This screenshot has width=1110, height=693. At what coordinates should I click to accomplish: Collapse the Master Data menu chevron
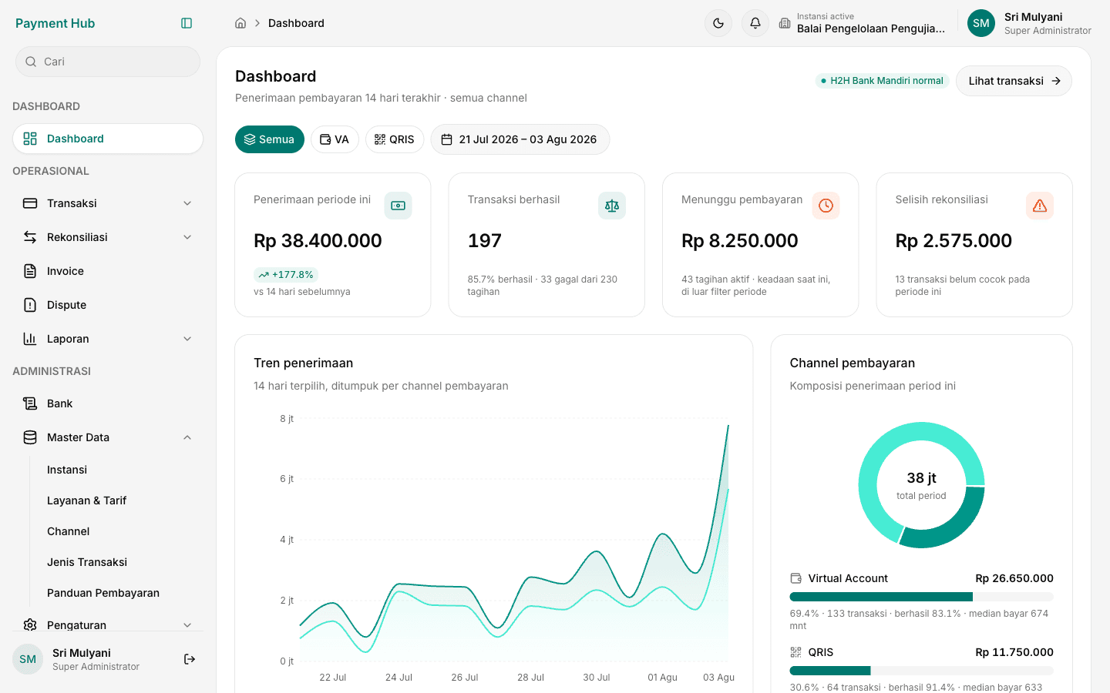pyautogui.click(x=187, y=437)
